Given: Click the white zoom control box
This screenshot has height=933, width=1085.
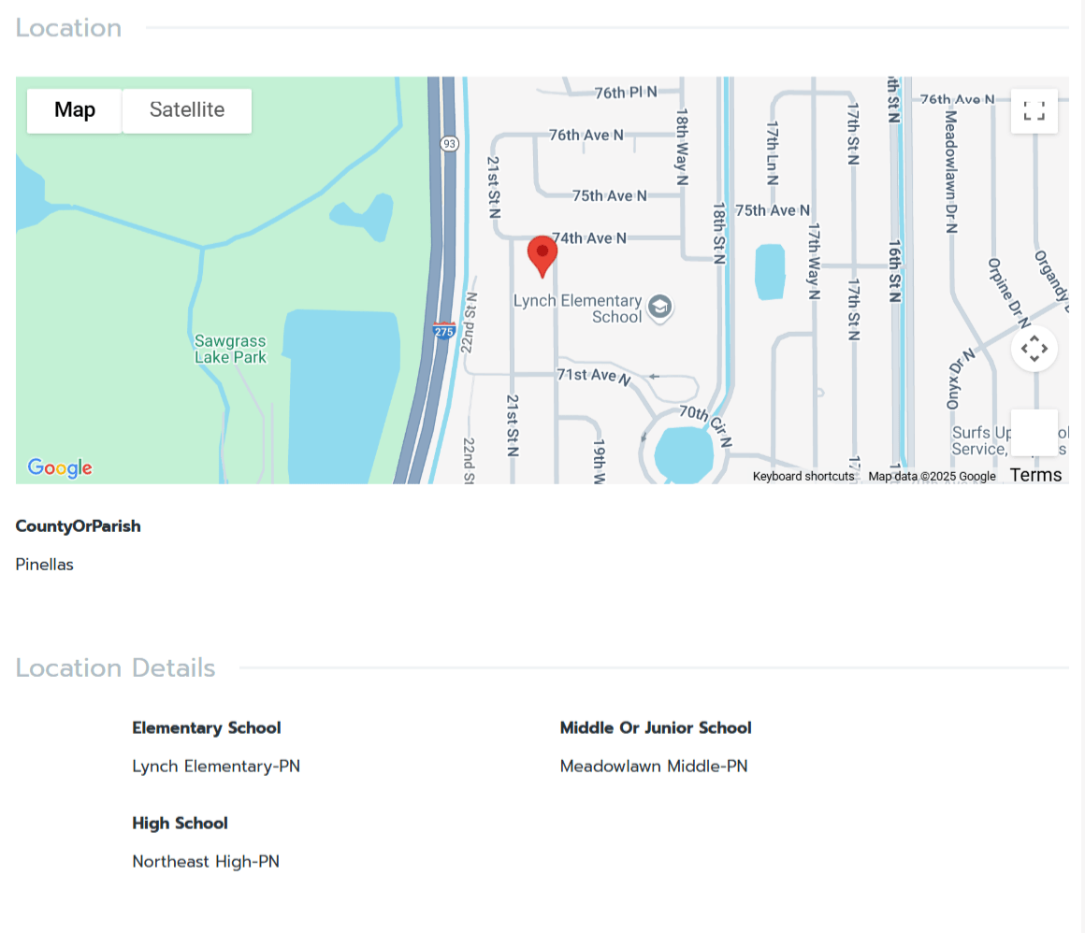Looking at the screenshot, I should [x=1034, y=433].
